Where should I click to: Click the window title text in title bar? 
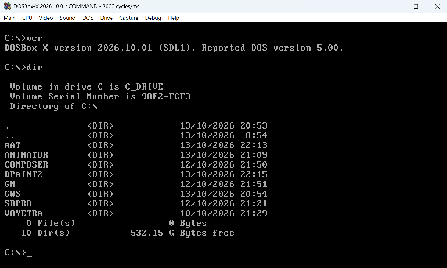(76, 6)
